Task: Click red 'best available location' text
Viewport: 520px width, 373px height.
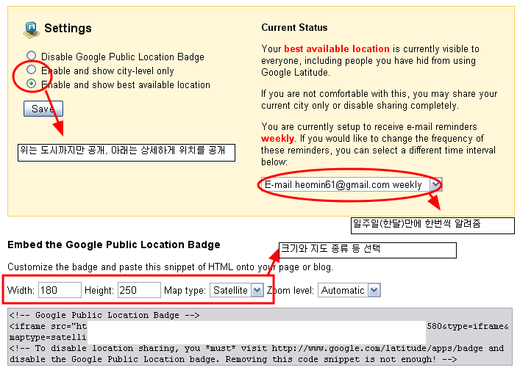Action: (337, 48)
